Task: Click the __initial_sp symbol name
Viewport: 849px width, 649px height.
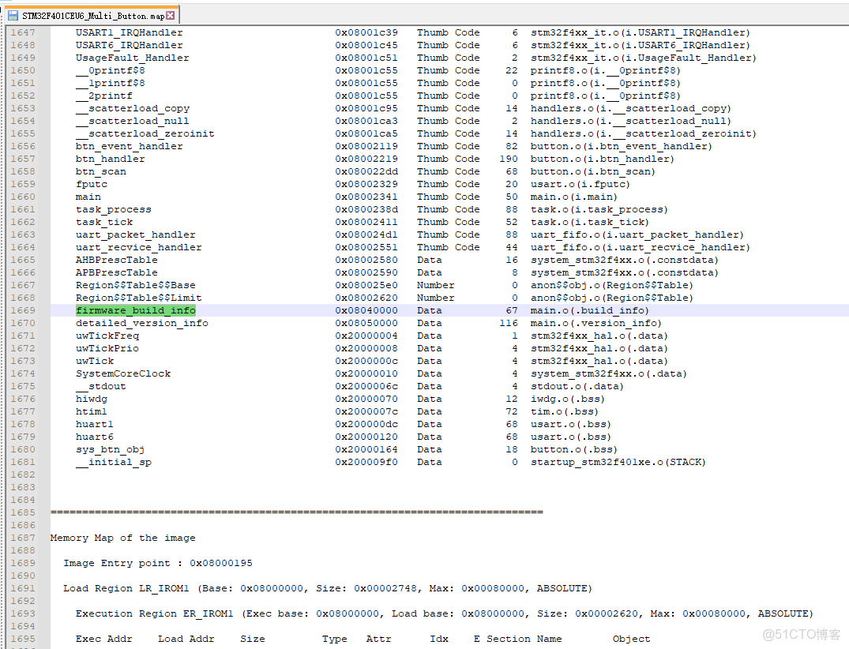Action: (x=114, y=462)
